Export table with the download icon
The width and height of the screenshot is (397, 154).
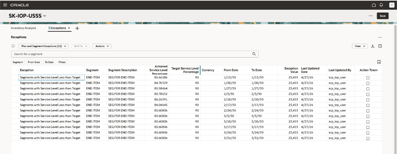tap(372, 46)
